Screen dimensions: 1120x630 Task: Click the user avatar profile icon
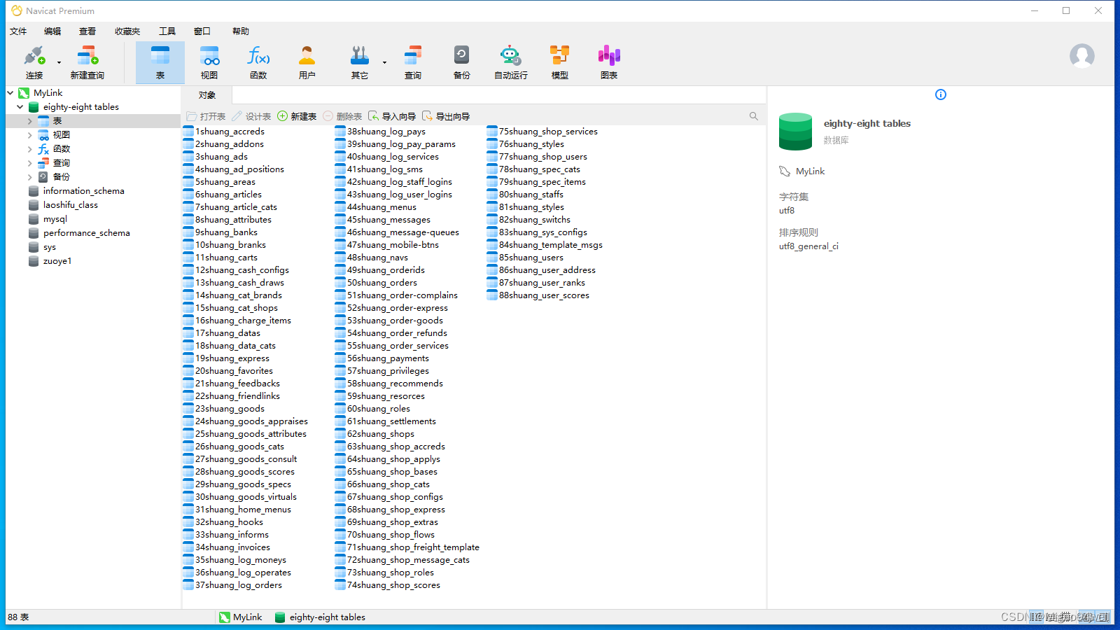point(1081,55)
